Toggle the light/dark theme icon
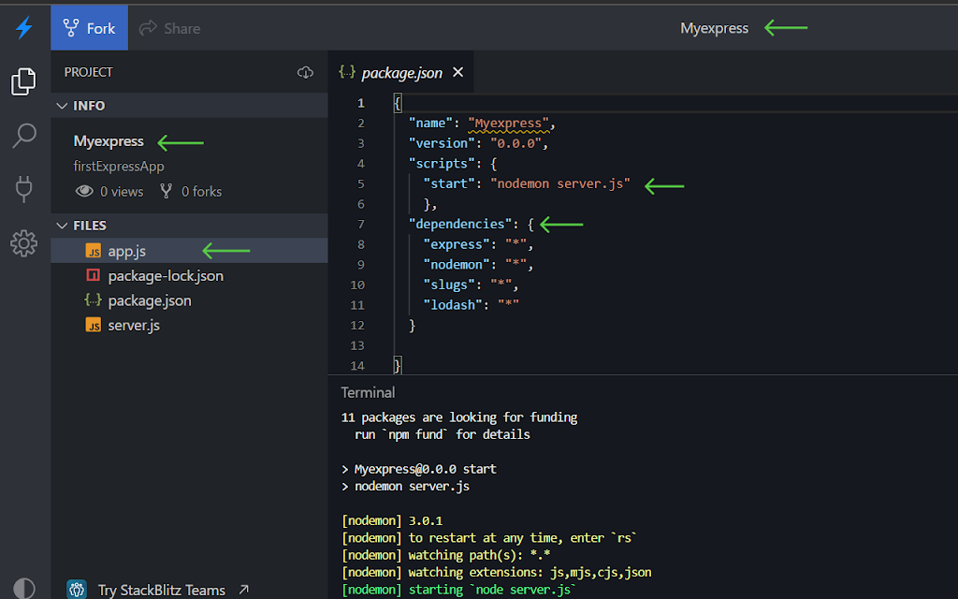The height and width of the screenshot is (599, 958). click(23, 589)
